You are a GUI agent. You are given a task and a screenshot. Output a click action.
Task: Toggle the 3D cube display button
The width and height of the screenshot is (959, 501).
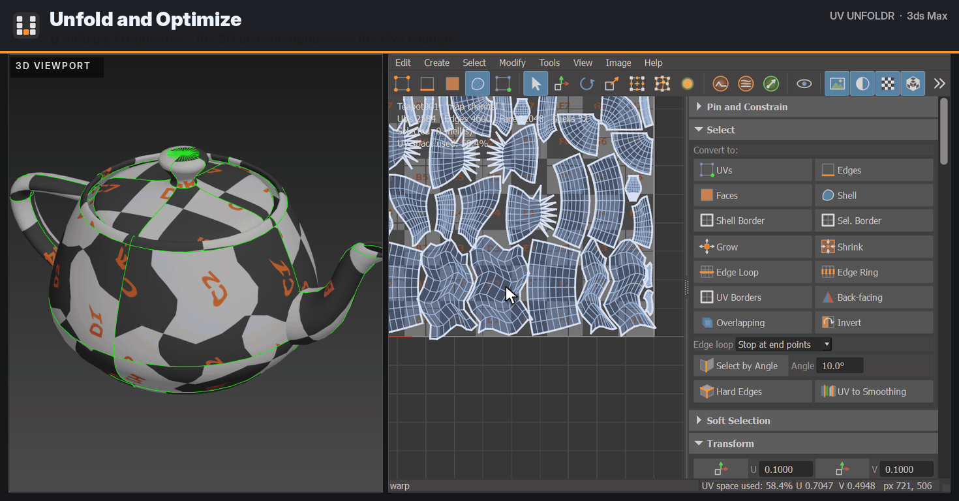tap(913, 83)
